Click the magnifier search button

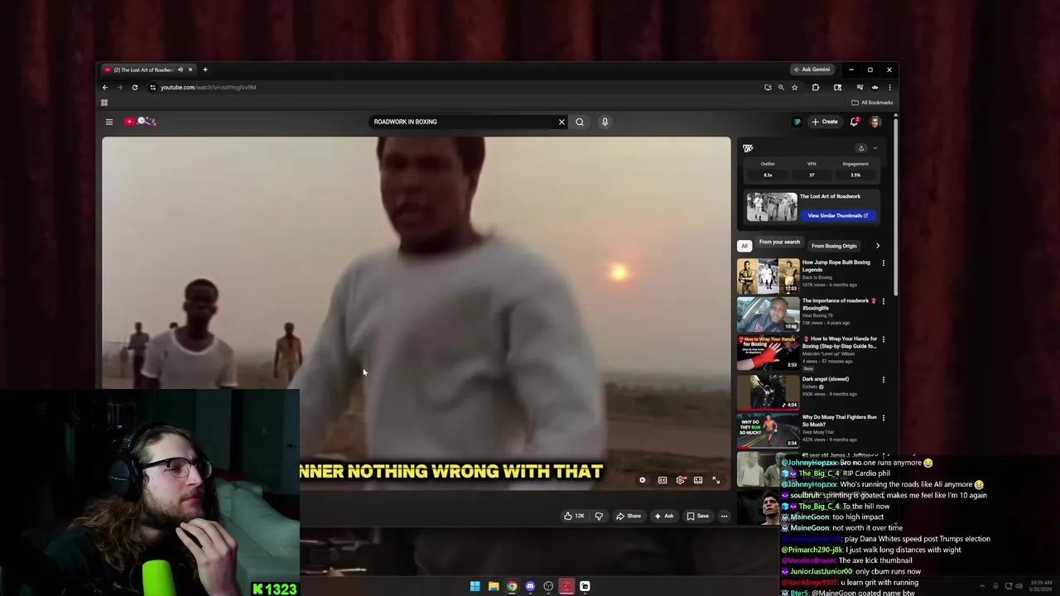pos(580,122)
